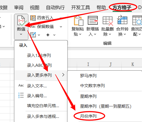
Task: Click the edit-cell pencil icon
Action: click(33, 35)
